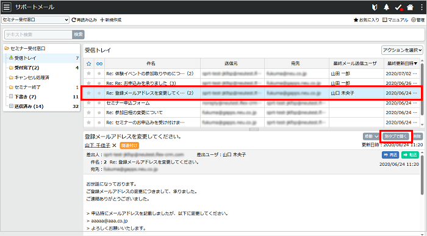Image resolution: width=427 pixels, height=236 pixels.
Task: Expand the 移動 move dropdown
Action: [x=371, y=137]
